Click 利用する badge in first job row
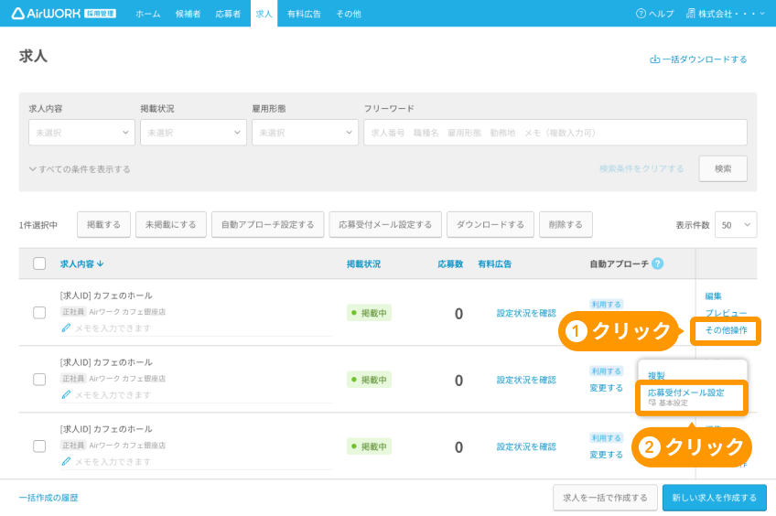Screen dimensions: 776x516 tap(606, 305)
